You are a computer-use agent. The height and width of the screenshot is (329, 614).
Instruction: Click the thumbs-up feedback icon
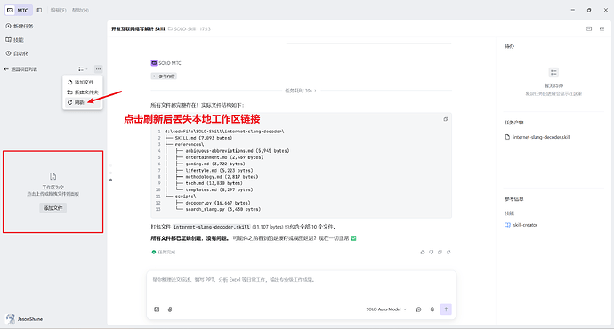click(x=423, y=253)
